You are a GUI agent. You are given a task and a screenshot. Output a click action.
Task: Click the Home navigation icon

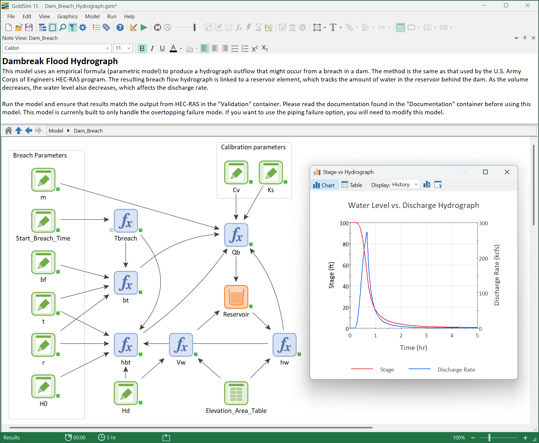click(x=9, y=131)
